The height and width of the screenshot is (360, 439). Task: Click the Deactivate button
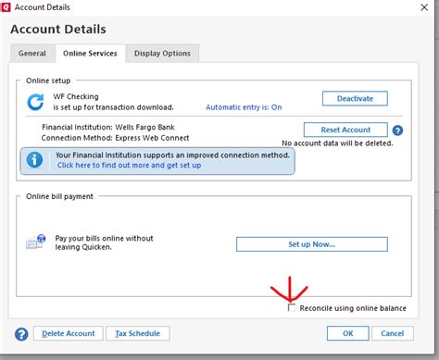click(355, 99)
